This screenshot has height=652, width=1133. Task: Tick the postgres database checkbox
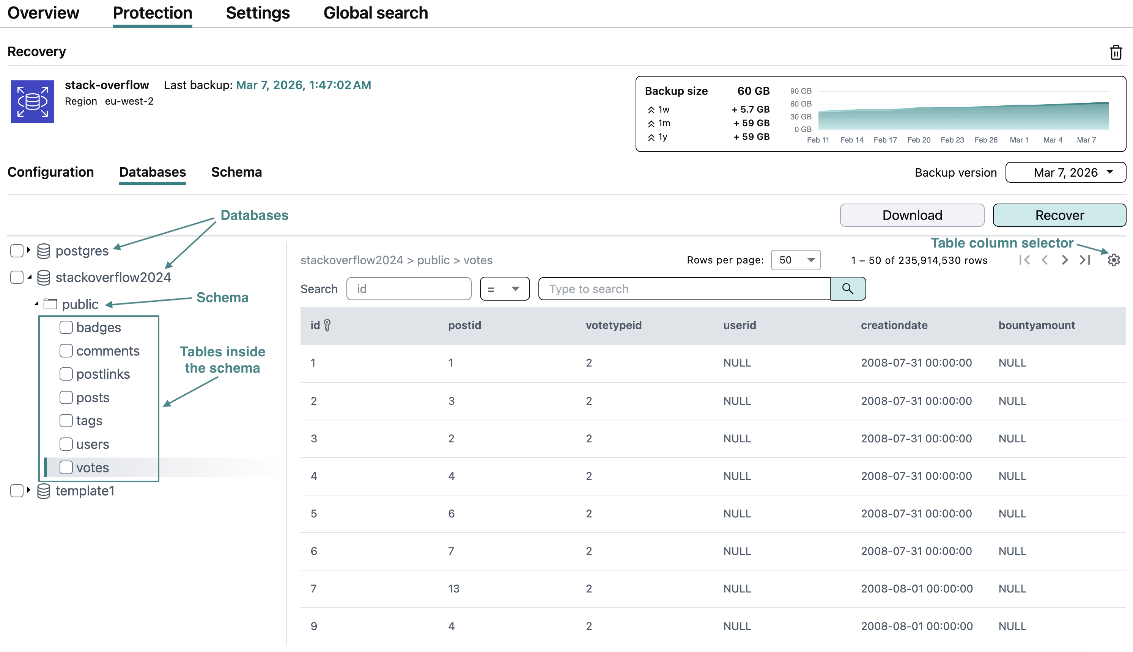17,251
